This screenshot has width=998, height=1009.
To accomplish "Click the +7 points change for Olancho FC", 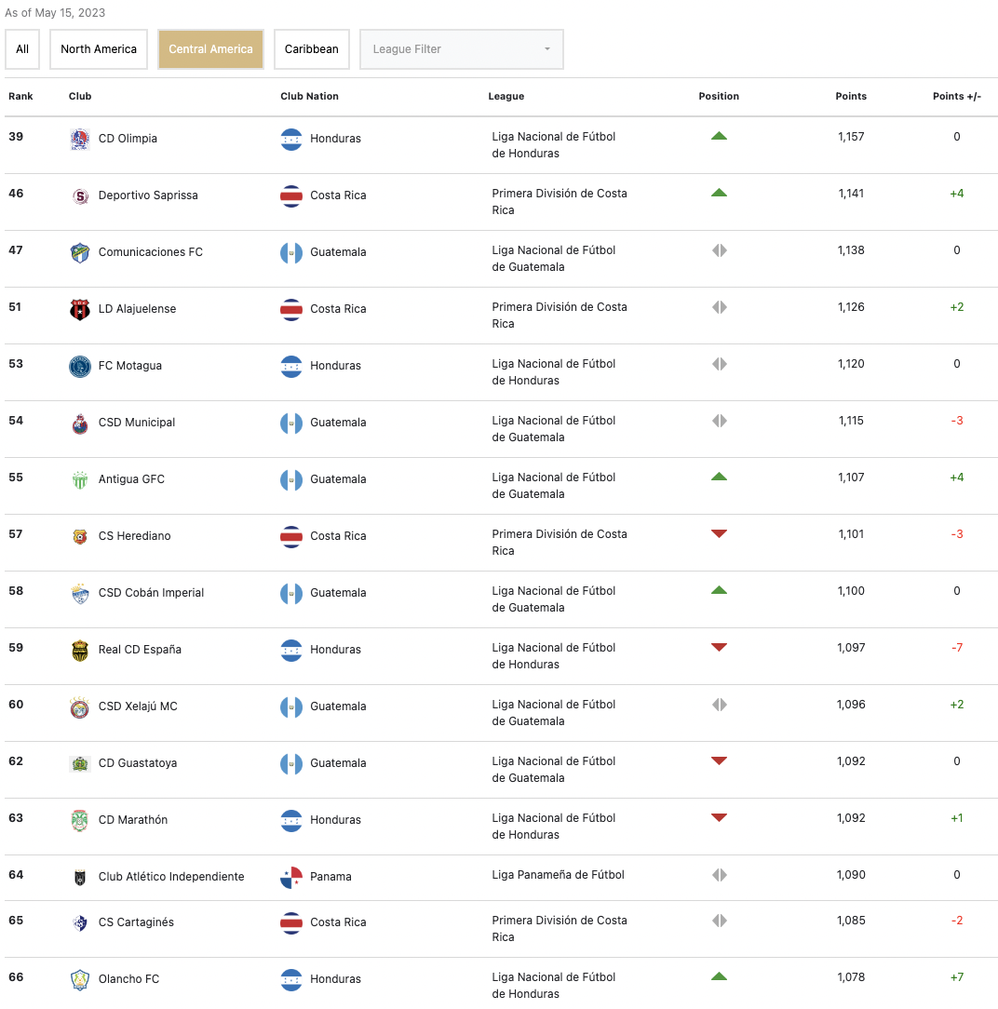I will coord(957,976).
